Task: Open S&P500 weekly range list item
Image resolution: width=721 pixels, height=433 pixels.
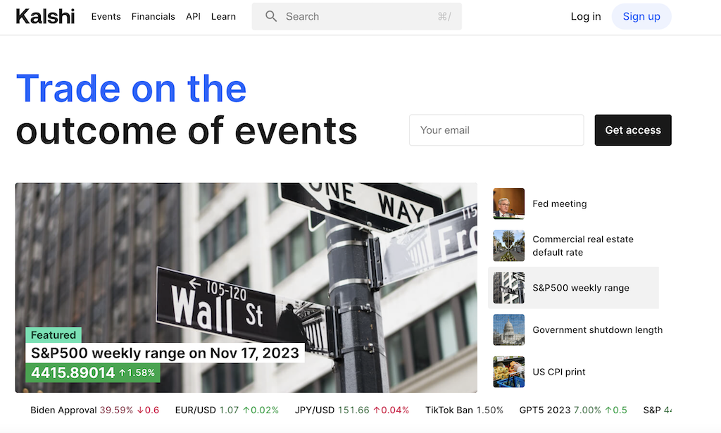Action: pyautogui.click(x=573, y=288)
